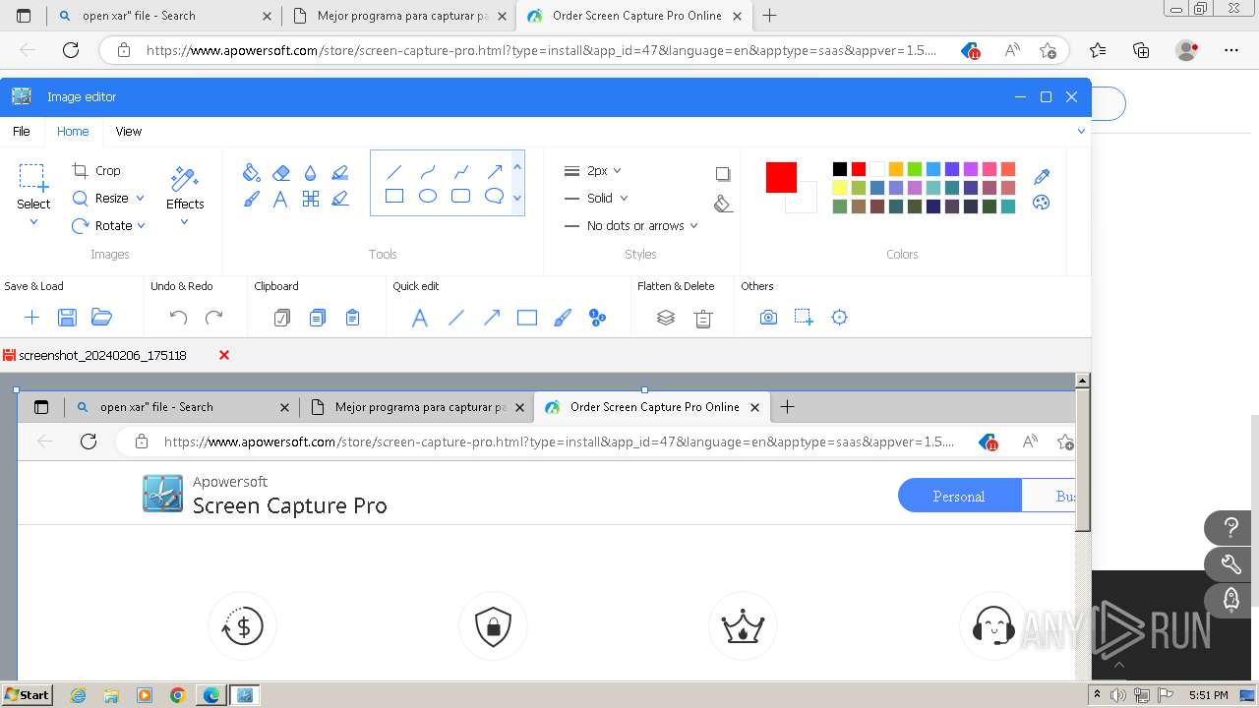The height and width of the screenshot is (708, 1259).
Task: Save image with the floppy disk icon
Action: (67, 317)
